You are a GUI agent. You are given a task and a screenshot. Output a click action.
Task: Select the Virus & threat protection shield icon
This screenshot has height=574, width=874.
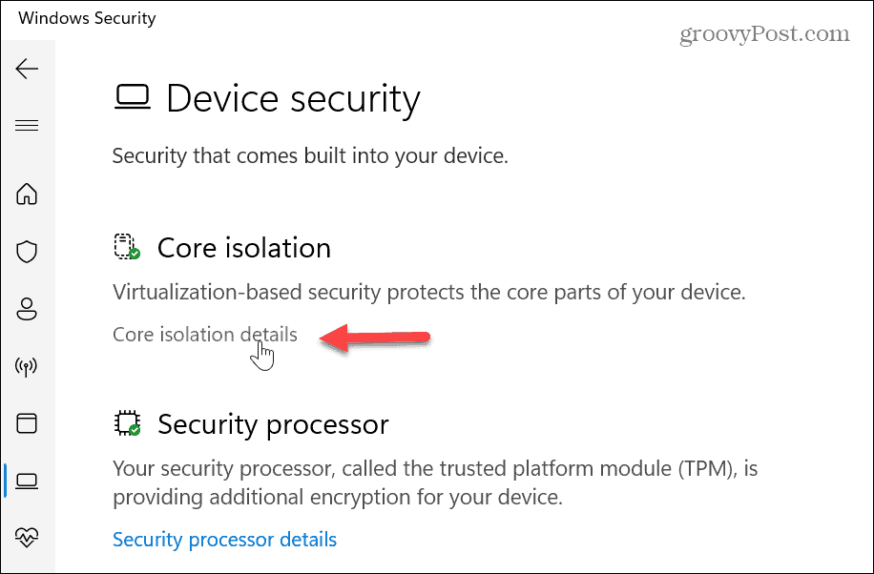click(x=27, y=251)
